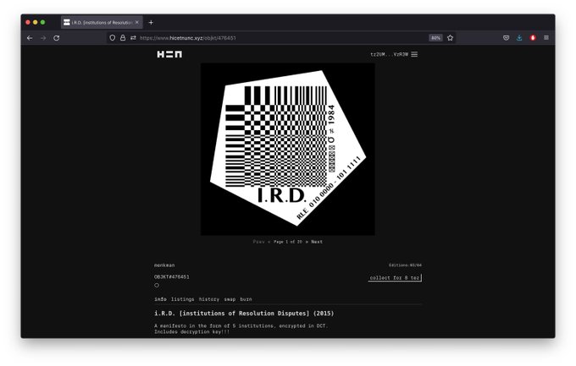Click the padlock site security icon

coord(123,38)
